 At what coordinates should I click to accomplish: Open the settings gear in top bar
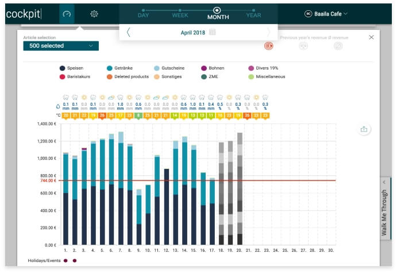tap(94, 14)
